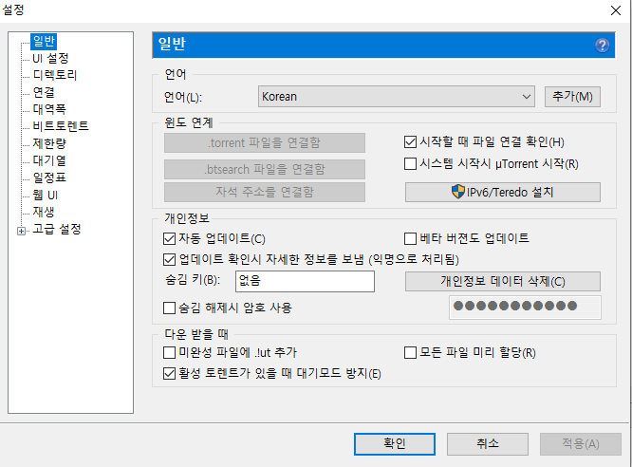Select 웹 UI in the tree

tap(45, 196)
